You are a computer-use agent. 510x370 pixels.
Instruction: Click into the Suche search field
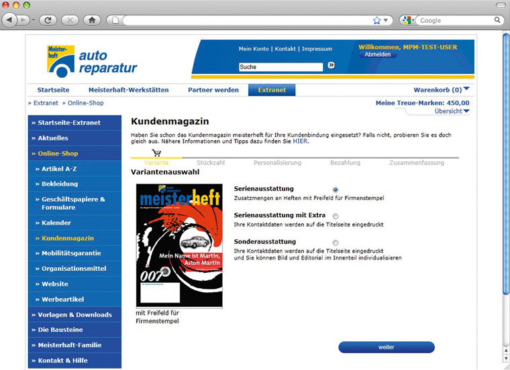(x=280, y=67)
